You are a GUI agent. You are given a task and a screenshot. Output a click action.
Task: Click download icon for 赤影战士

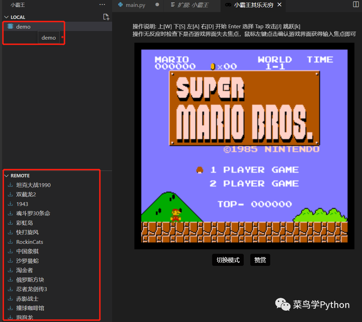coord(10,299)
